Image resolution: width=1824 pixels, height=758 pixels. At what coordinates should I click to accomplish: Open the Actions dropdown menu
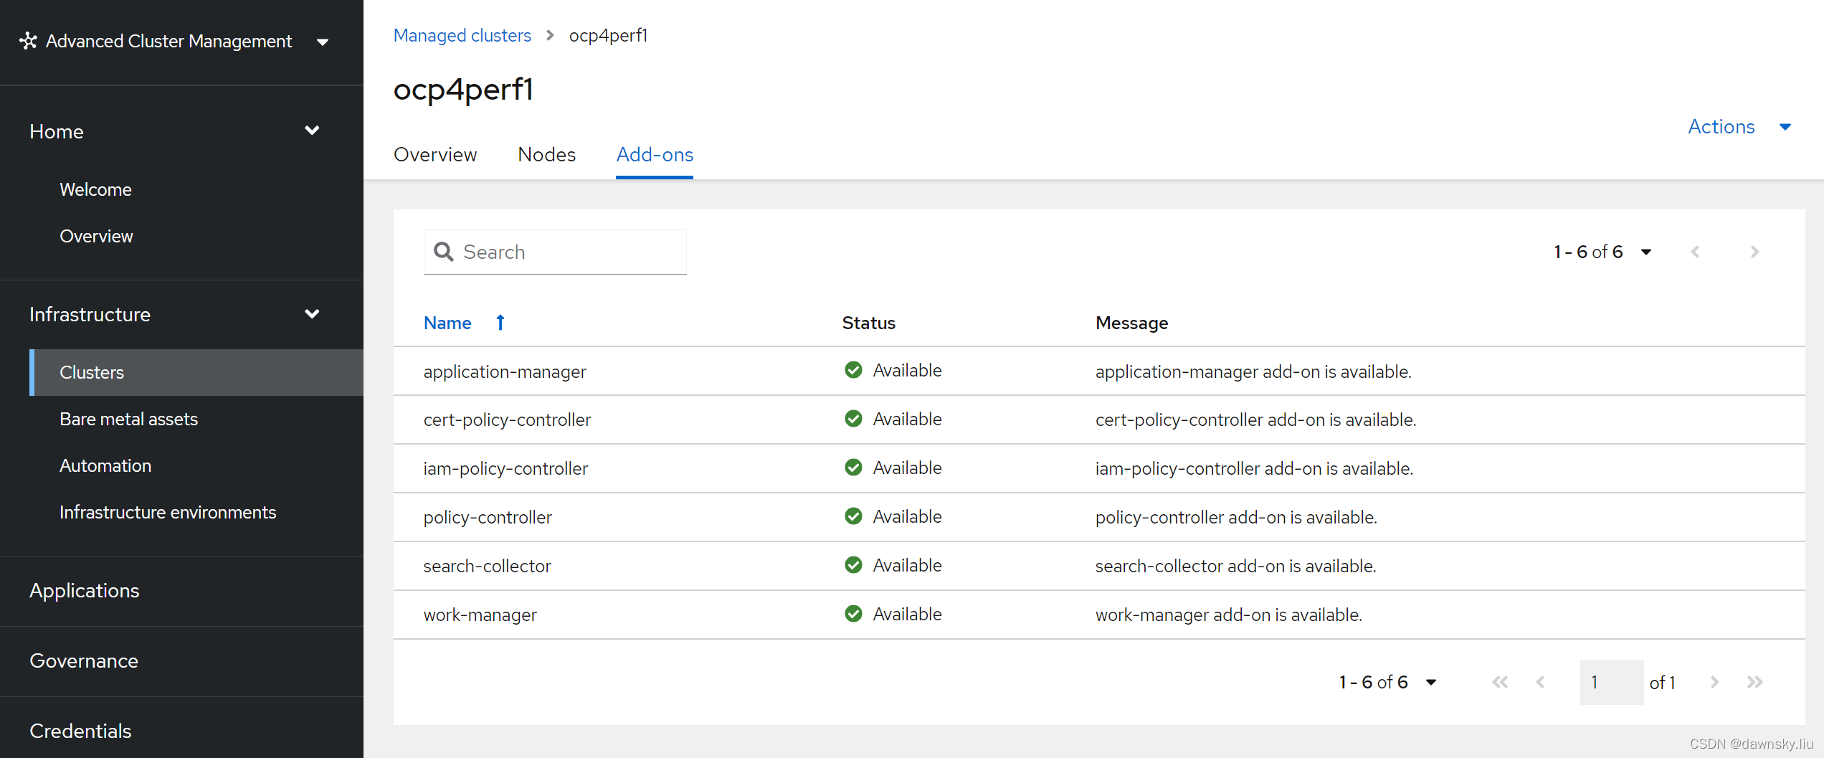coord(1739,127)
